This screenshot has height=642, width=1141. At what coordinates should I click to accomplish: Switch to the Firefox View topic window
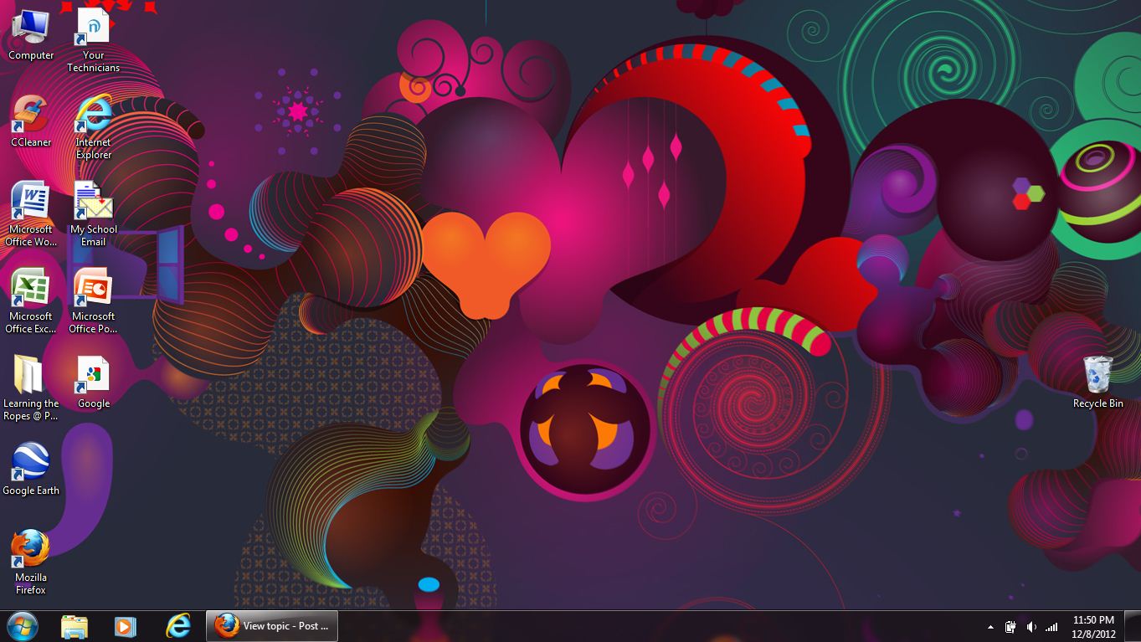point(272,626)
